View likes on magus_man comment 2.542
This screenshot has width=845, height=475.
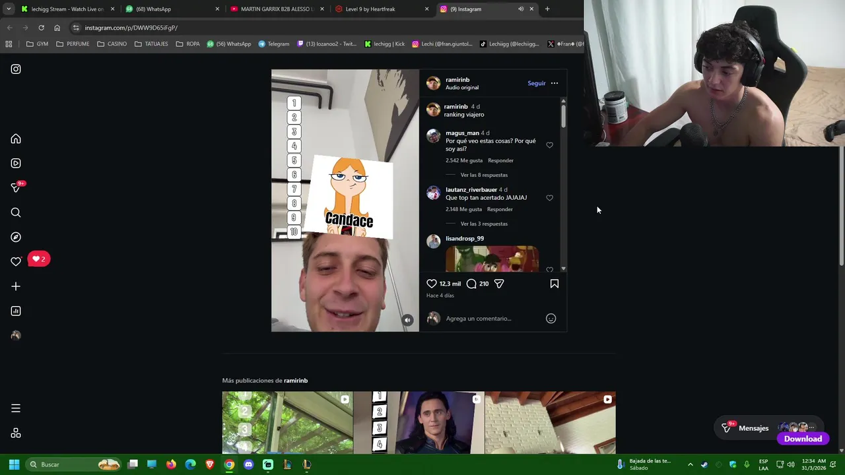coord(464,160)
